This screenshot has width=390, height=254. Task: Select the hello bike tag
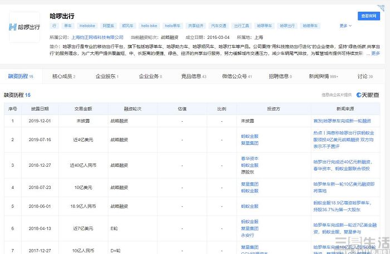149,26
